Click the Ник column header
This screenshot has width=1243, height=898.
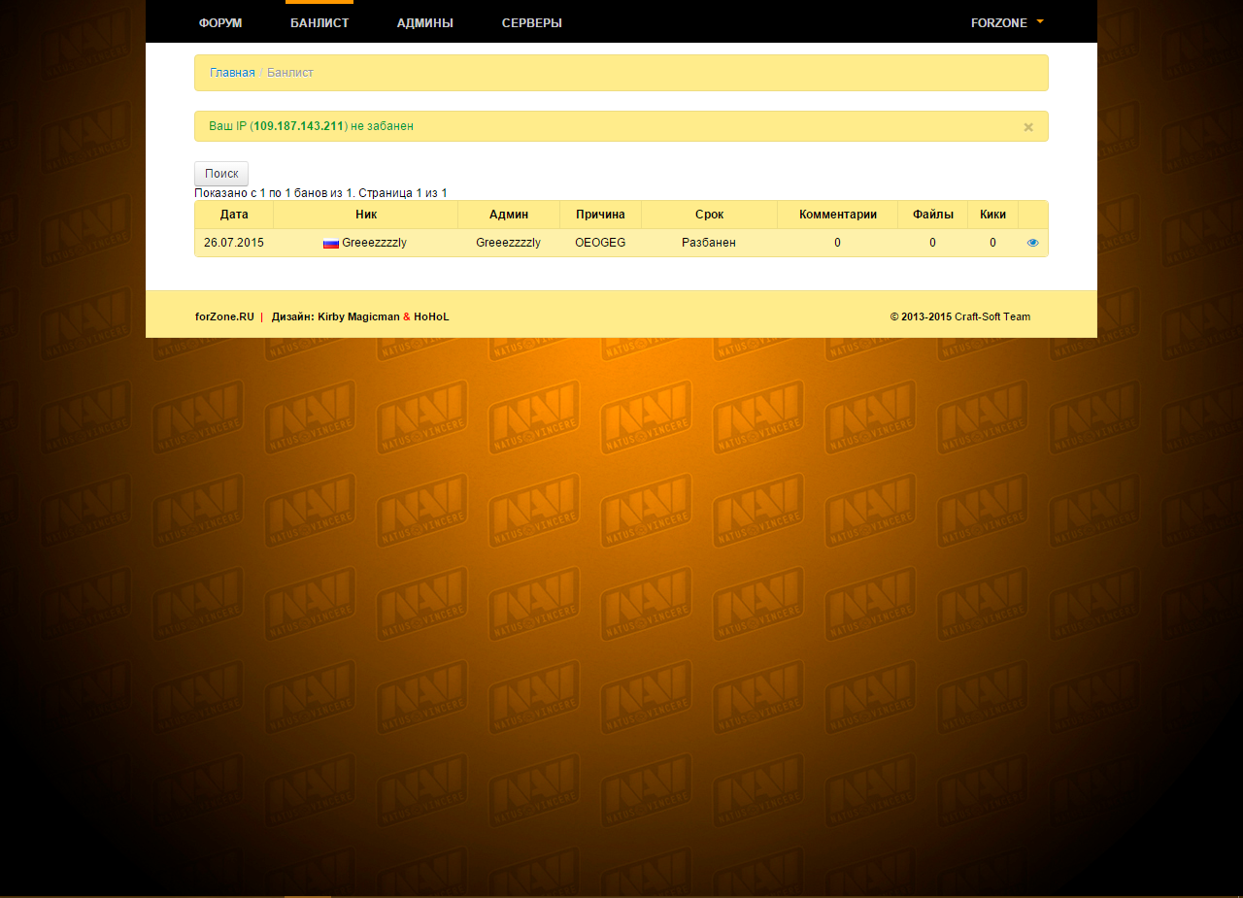(366, 215)
